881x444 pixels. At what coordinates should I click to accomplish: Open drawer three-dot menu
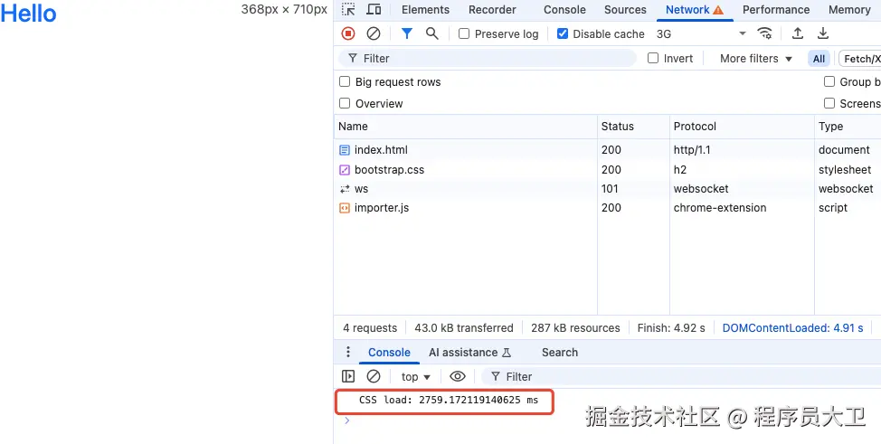click(348, 353)
